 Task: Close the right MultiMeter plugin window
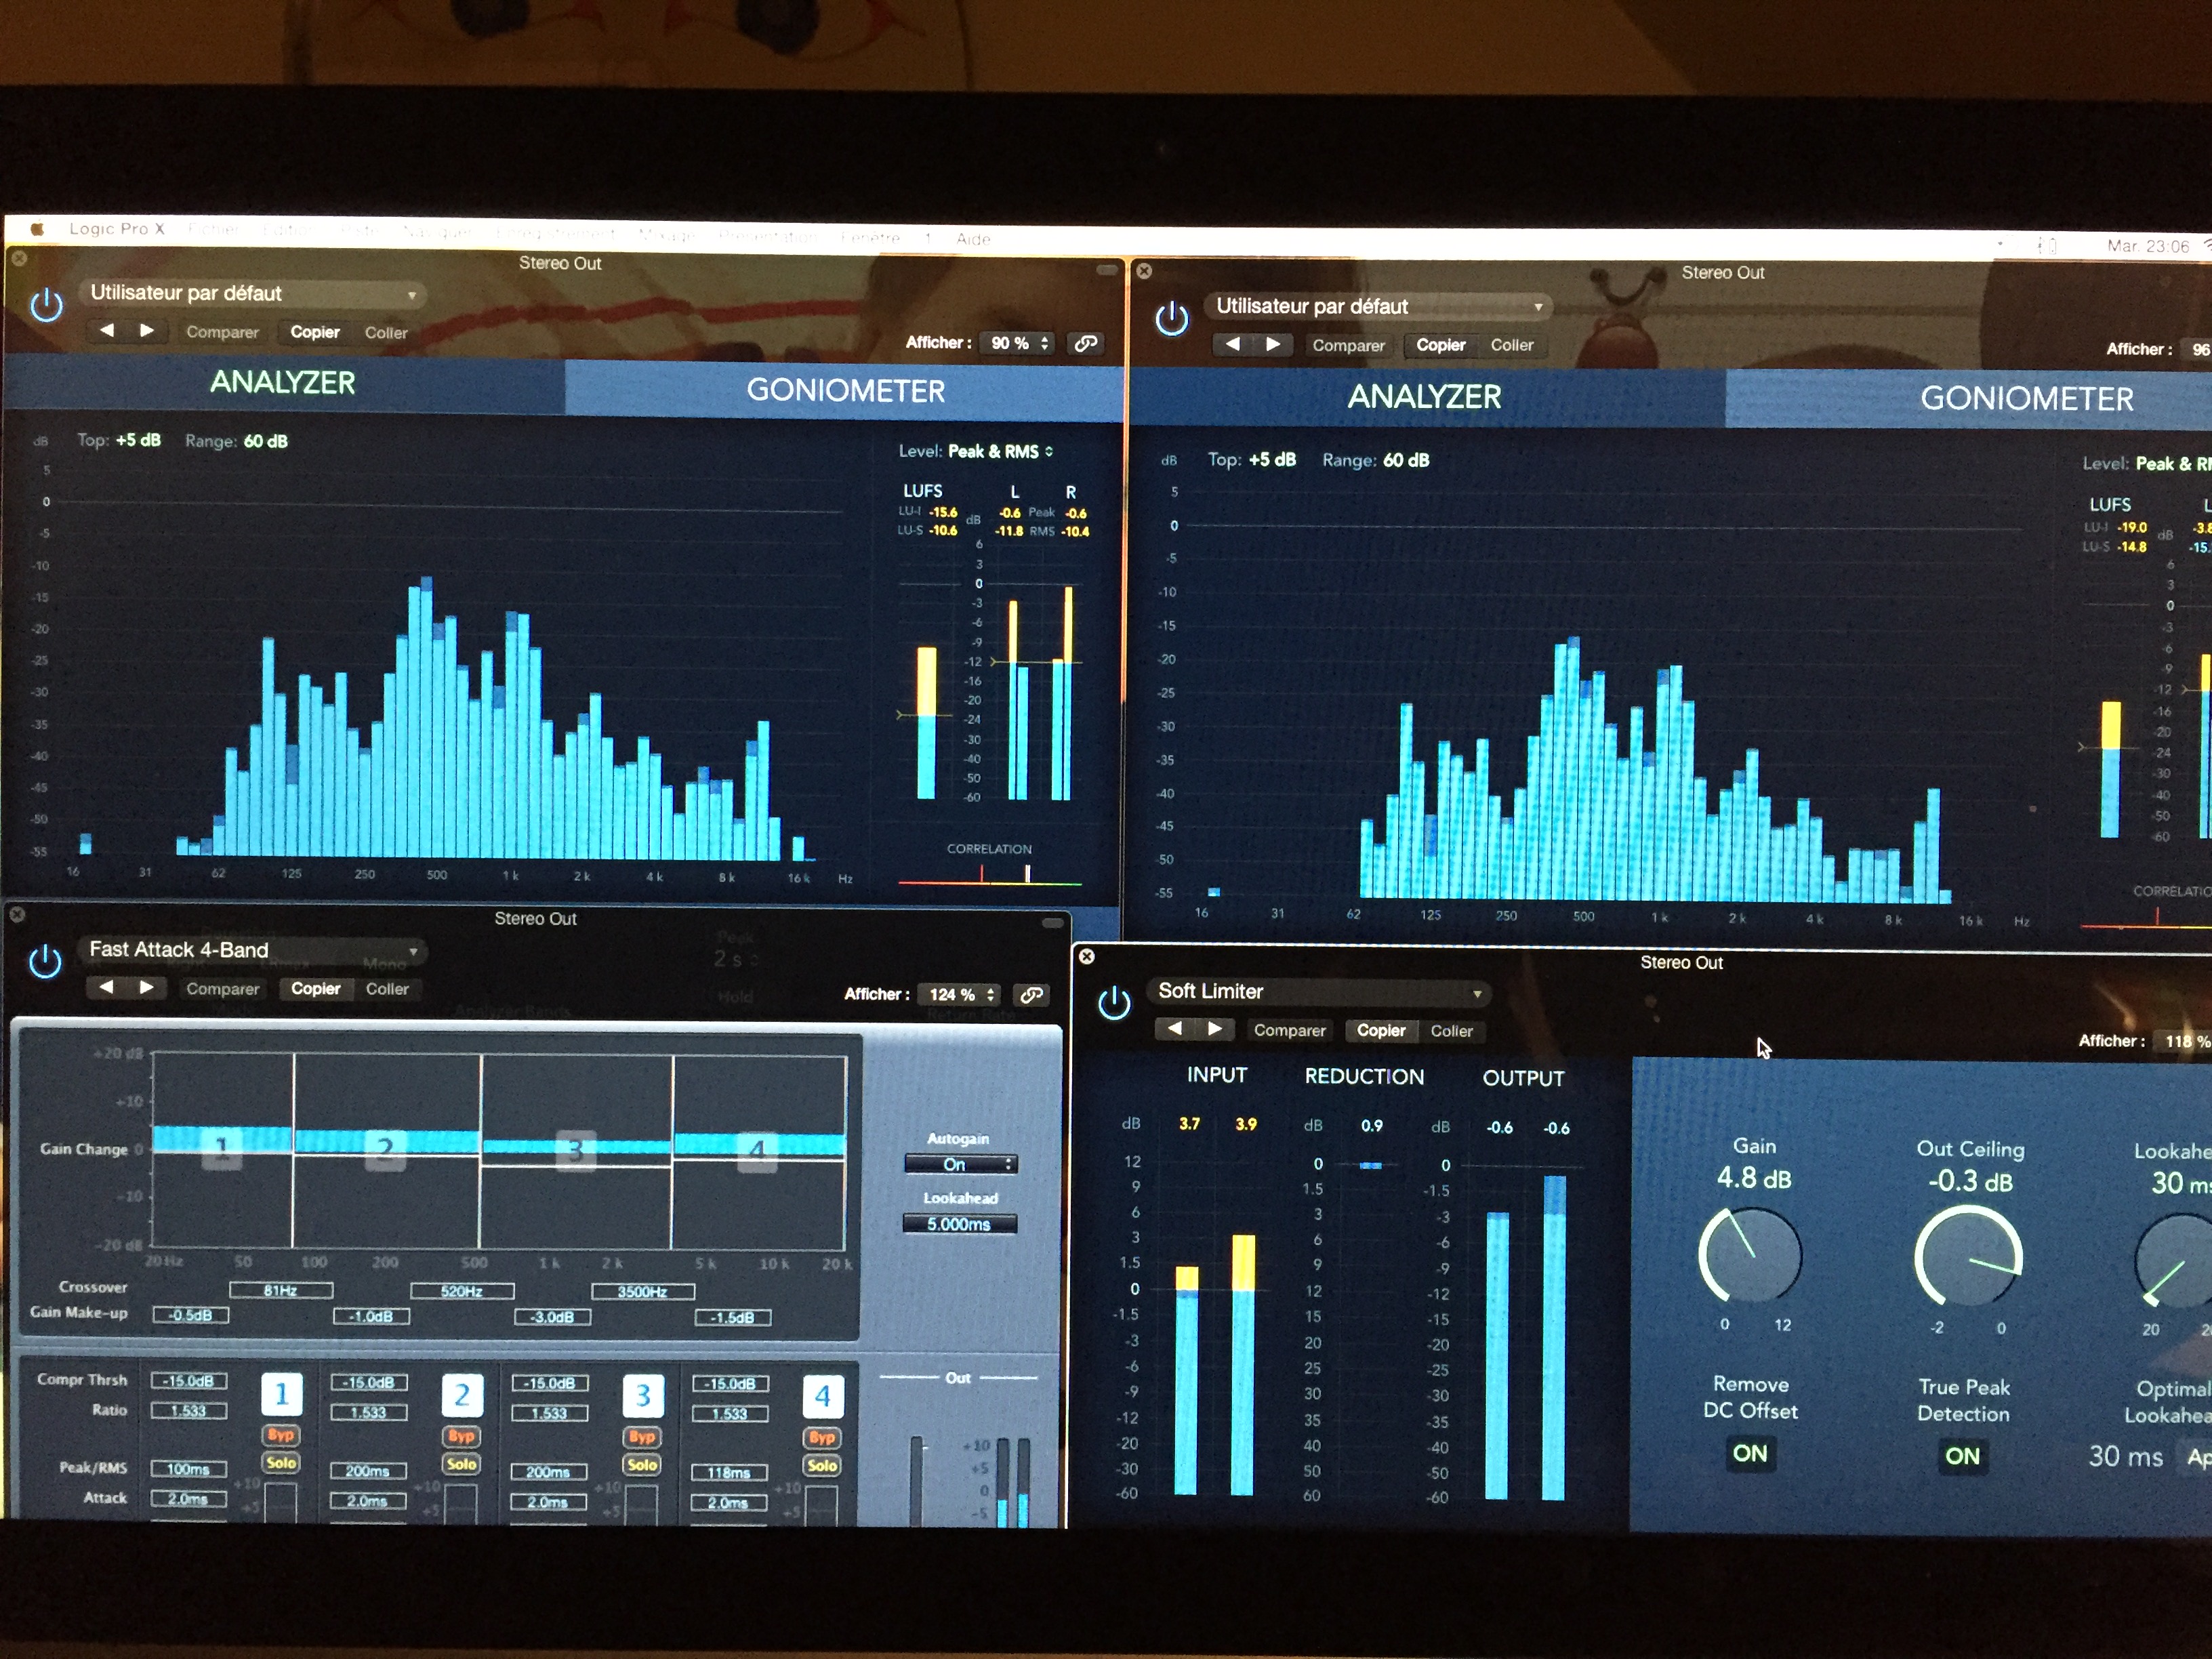point(1144,271)
